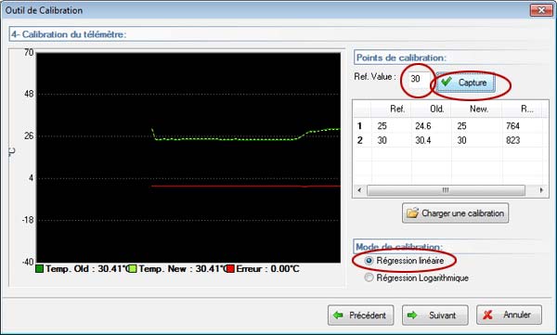
Task: Select calibration point row 1
Action: pyautogui.click(x=450, y=126)
